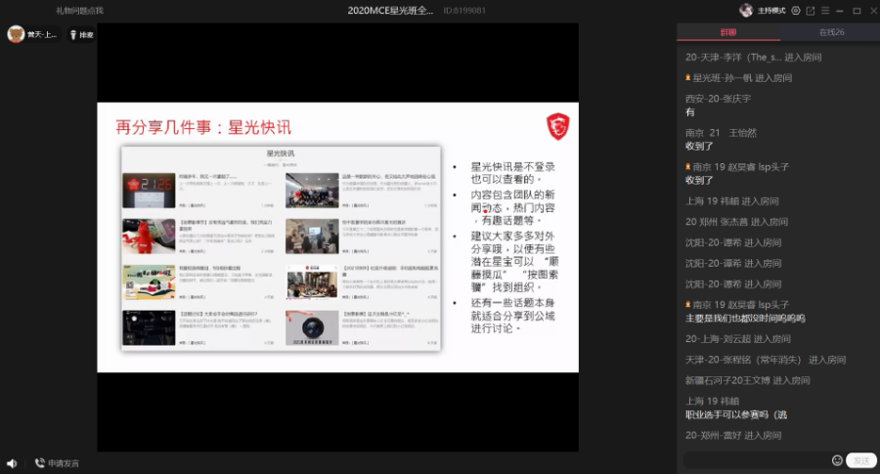This screenshot has width=880, height=474.
Task: Click the MSI dragon logo on slide
Action: pyautogui.click(x=557, y=125)
